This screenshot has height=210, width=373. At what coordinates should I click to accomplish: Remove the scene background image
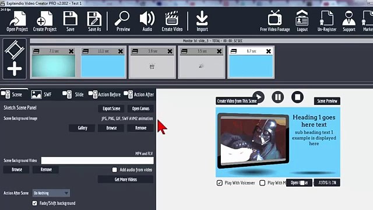coord(140,128)
